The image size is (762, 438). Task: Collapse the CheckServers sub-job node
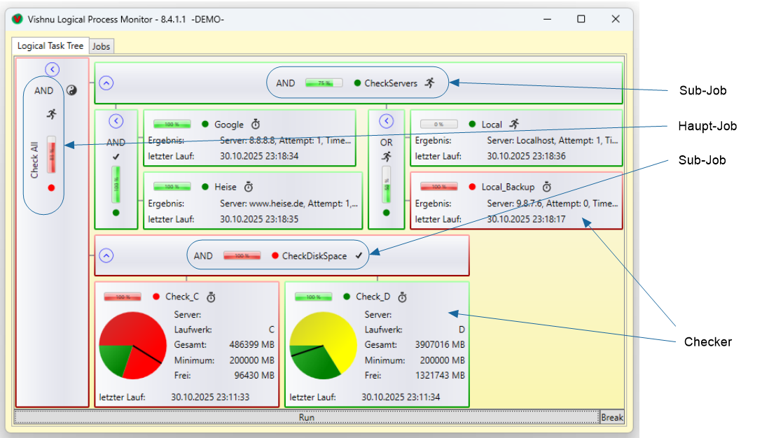(106, 83)
